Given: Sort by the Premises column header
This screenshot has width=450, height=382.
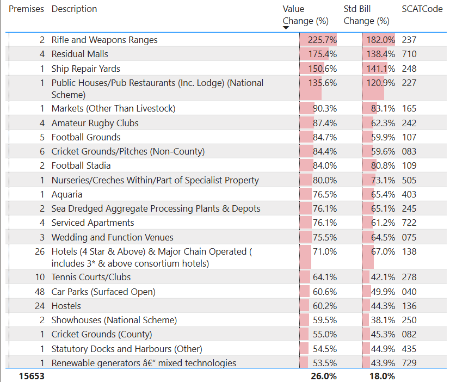Looking at the screenshot, I should pyautogui.click(x=26, y=9).
